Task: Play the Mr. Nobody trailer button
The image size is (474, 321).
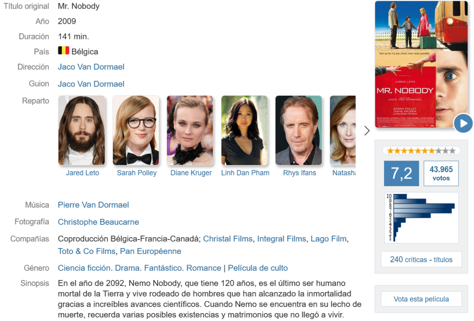Action: [463, 123]
